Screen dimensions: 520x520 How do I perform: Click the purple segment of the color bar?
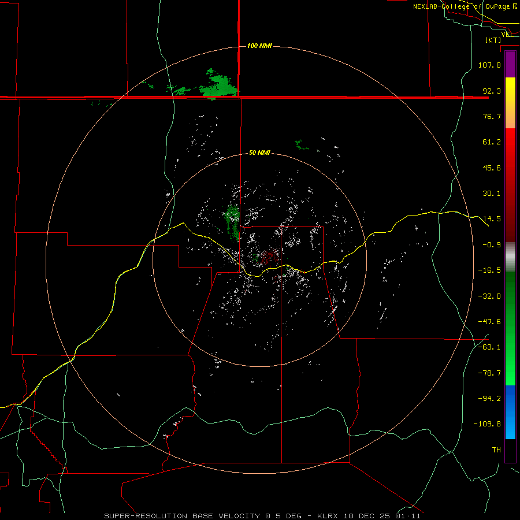point(510,65)
